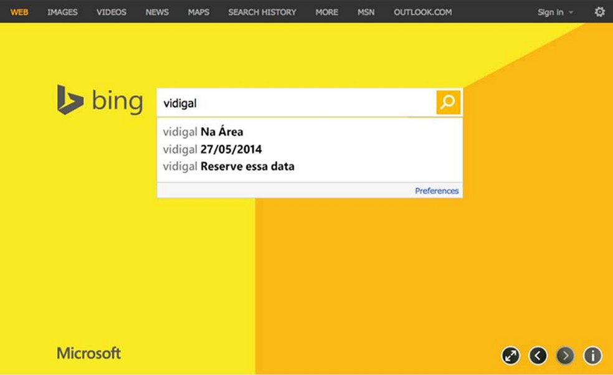Click the Microsoft logo text
The image size is (613, 375).
[x=88, y=353]
